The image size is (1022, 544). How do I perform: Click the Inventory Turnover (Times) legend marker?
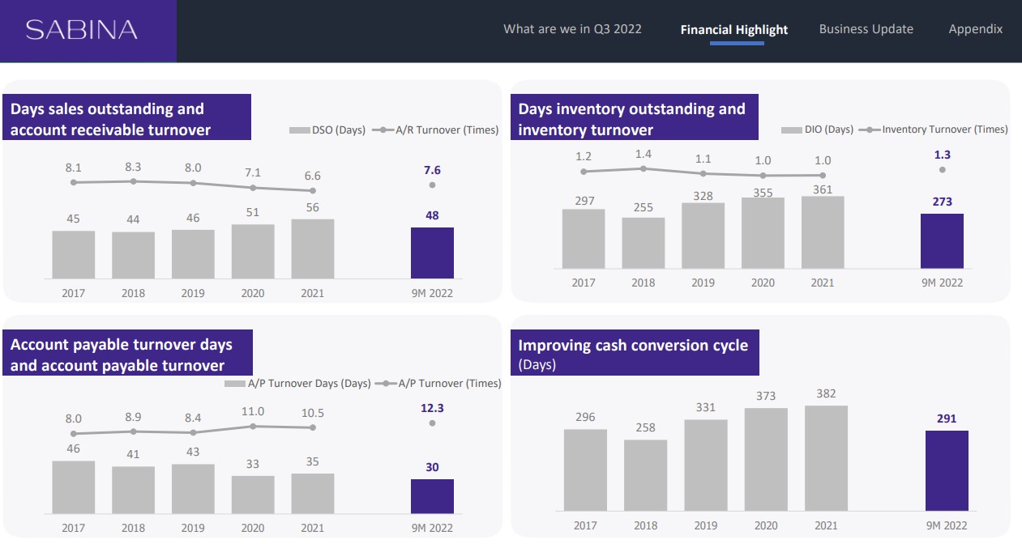(869, 130)
